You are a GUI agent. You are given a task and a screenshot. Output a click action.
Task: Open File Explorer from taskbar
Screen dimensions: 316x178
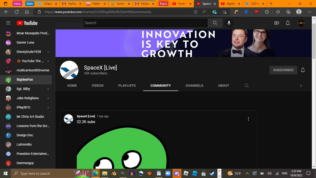[105, 174]
